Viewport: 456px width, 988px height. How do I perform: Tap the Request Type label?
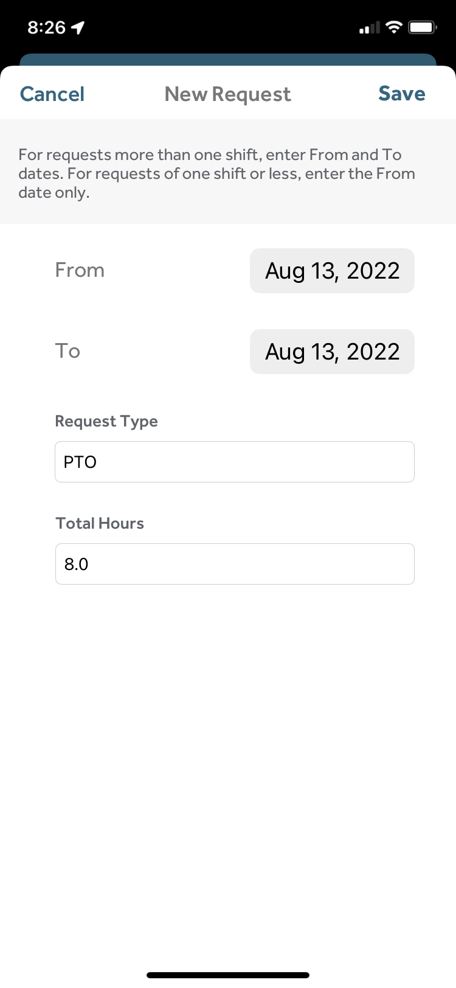[x=106, y=421]
